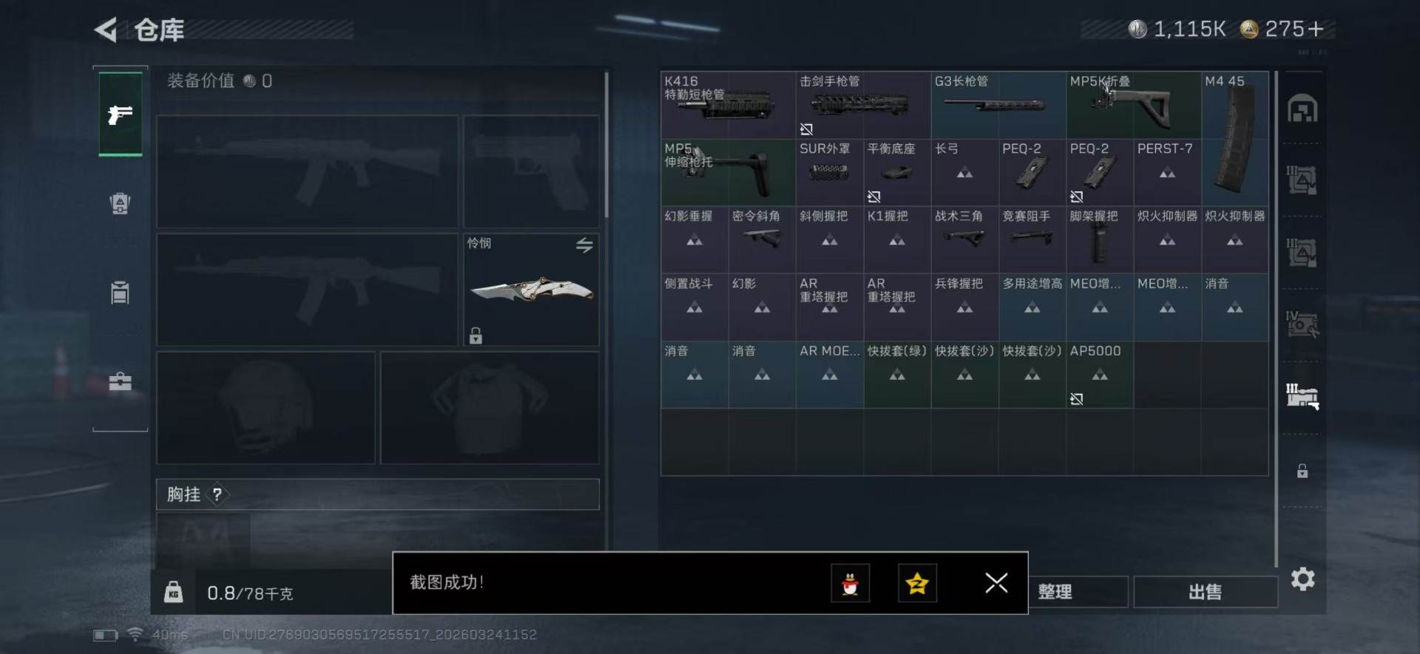This screenshot has height=654, width=1420.
Task: Select the weapons tab with gun icon
Action: [121, 115]
